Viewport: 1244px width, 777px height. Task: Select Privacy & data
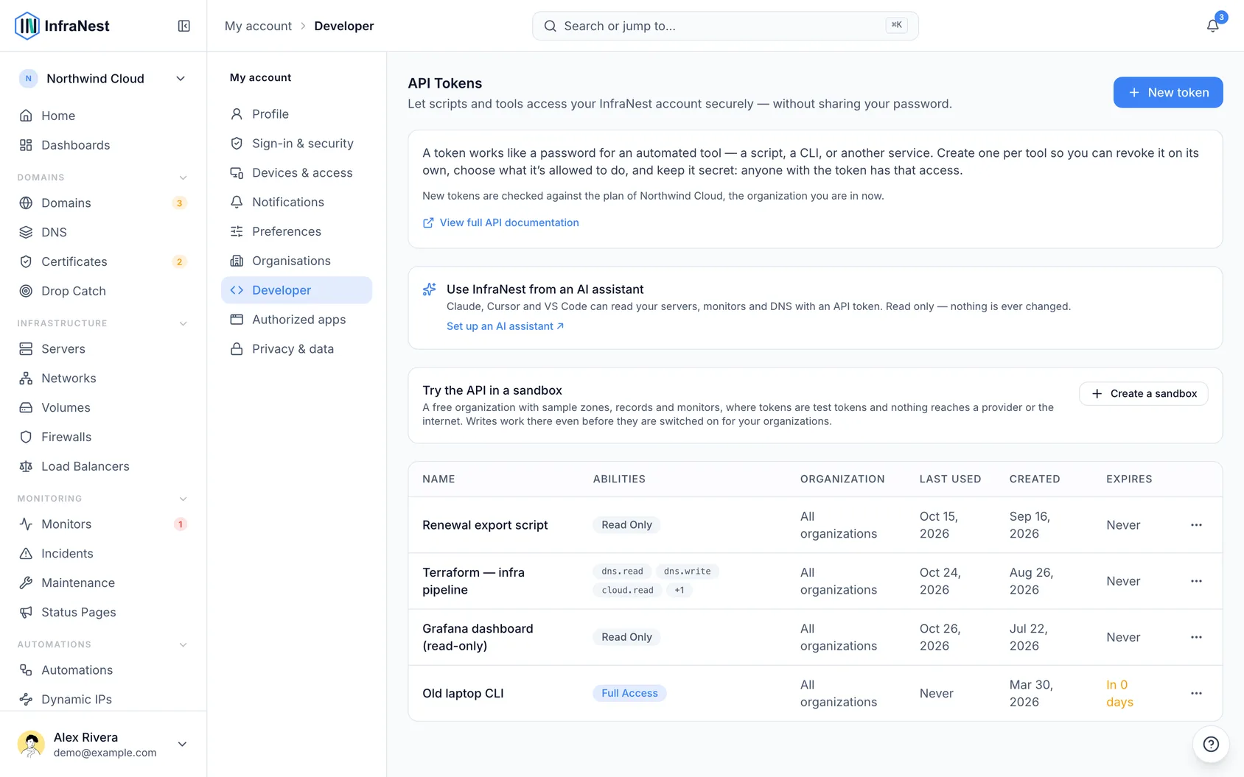[x=296, y=348]
